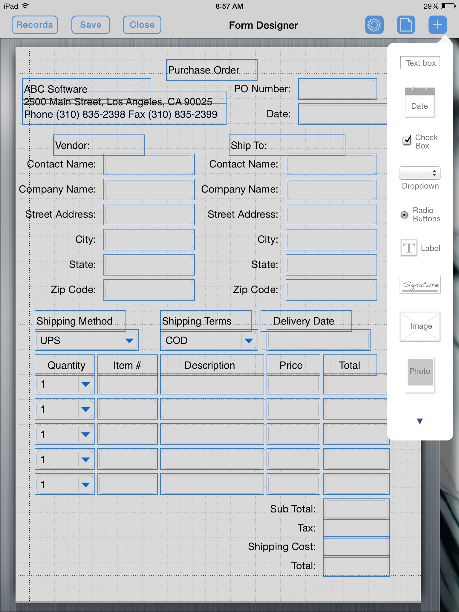
Task: Show more elements with down arrow
Action: [420, 421]
